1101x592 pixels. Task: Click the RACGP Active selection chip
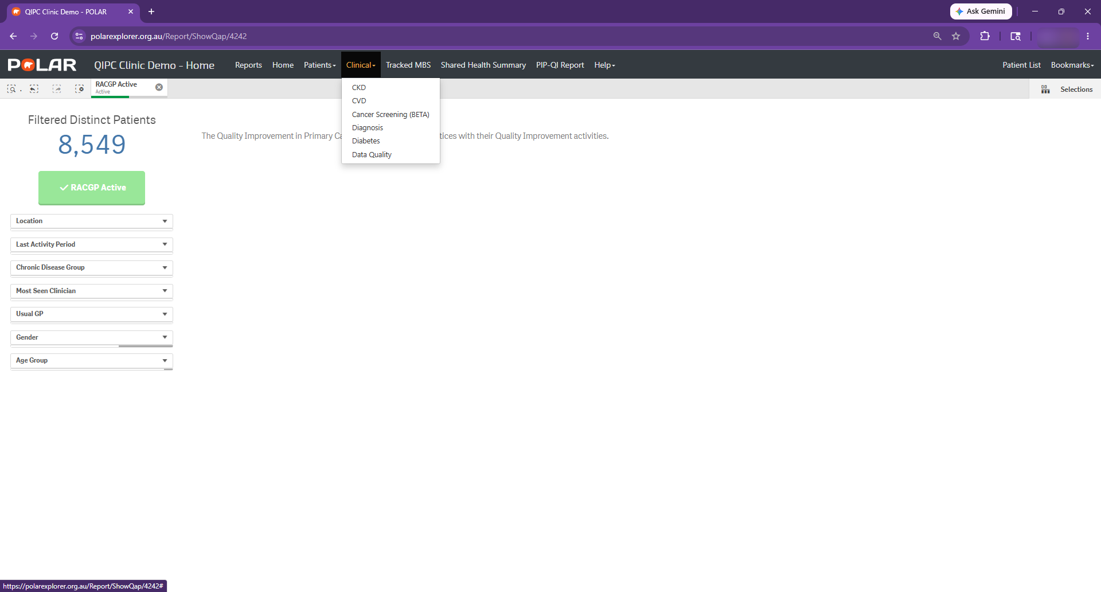tap(123, 87)
